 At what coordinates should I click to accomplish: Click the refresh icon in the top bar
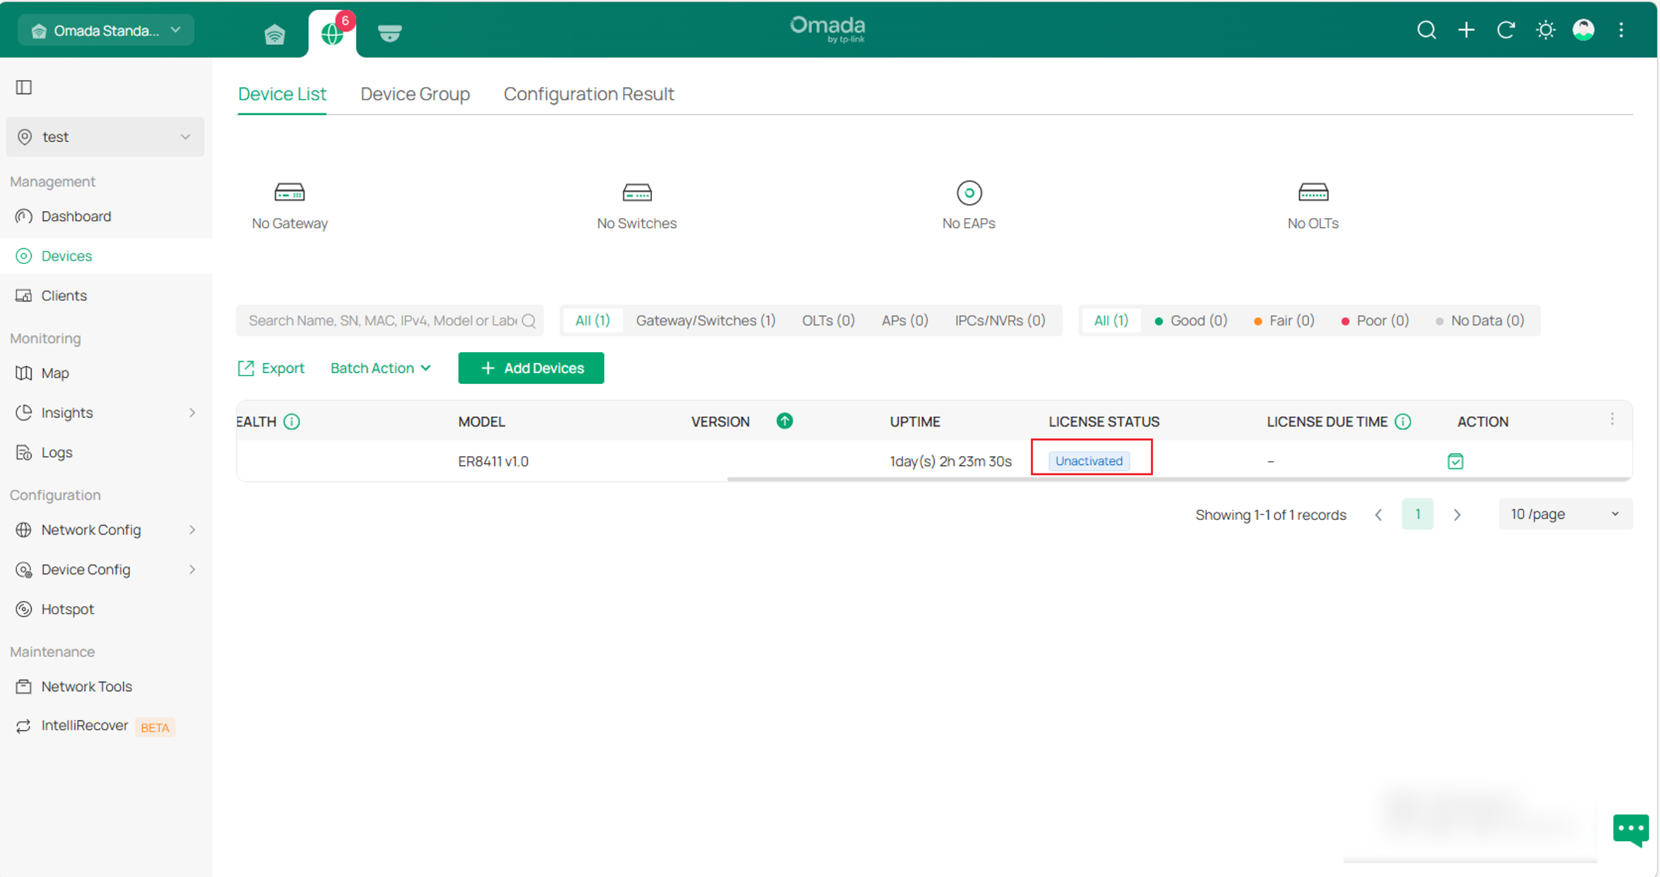1506,30
